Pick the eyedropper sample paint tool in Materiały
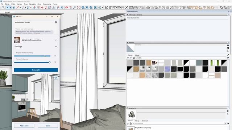232x130 pixels. tap(228, 55)
